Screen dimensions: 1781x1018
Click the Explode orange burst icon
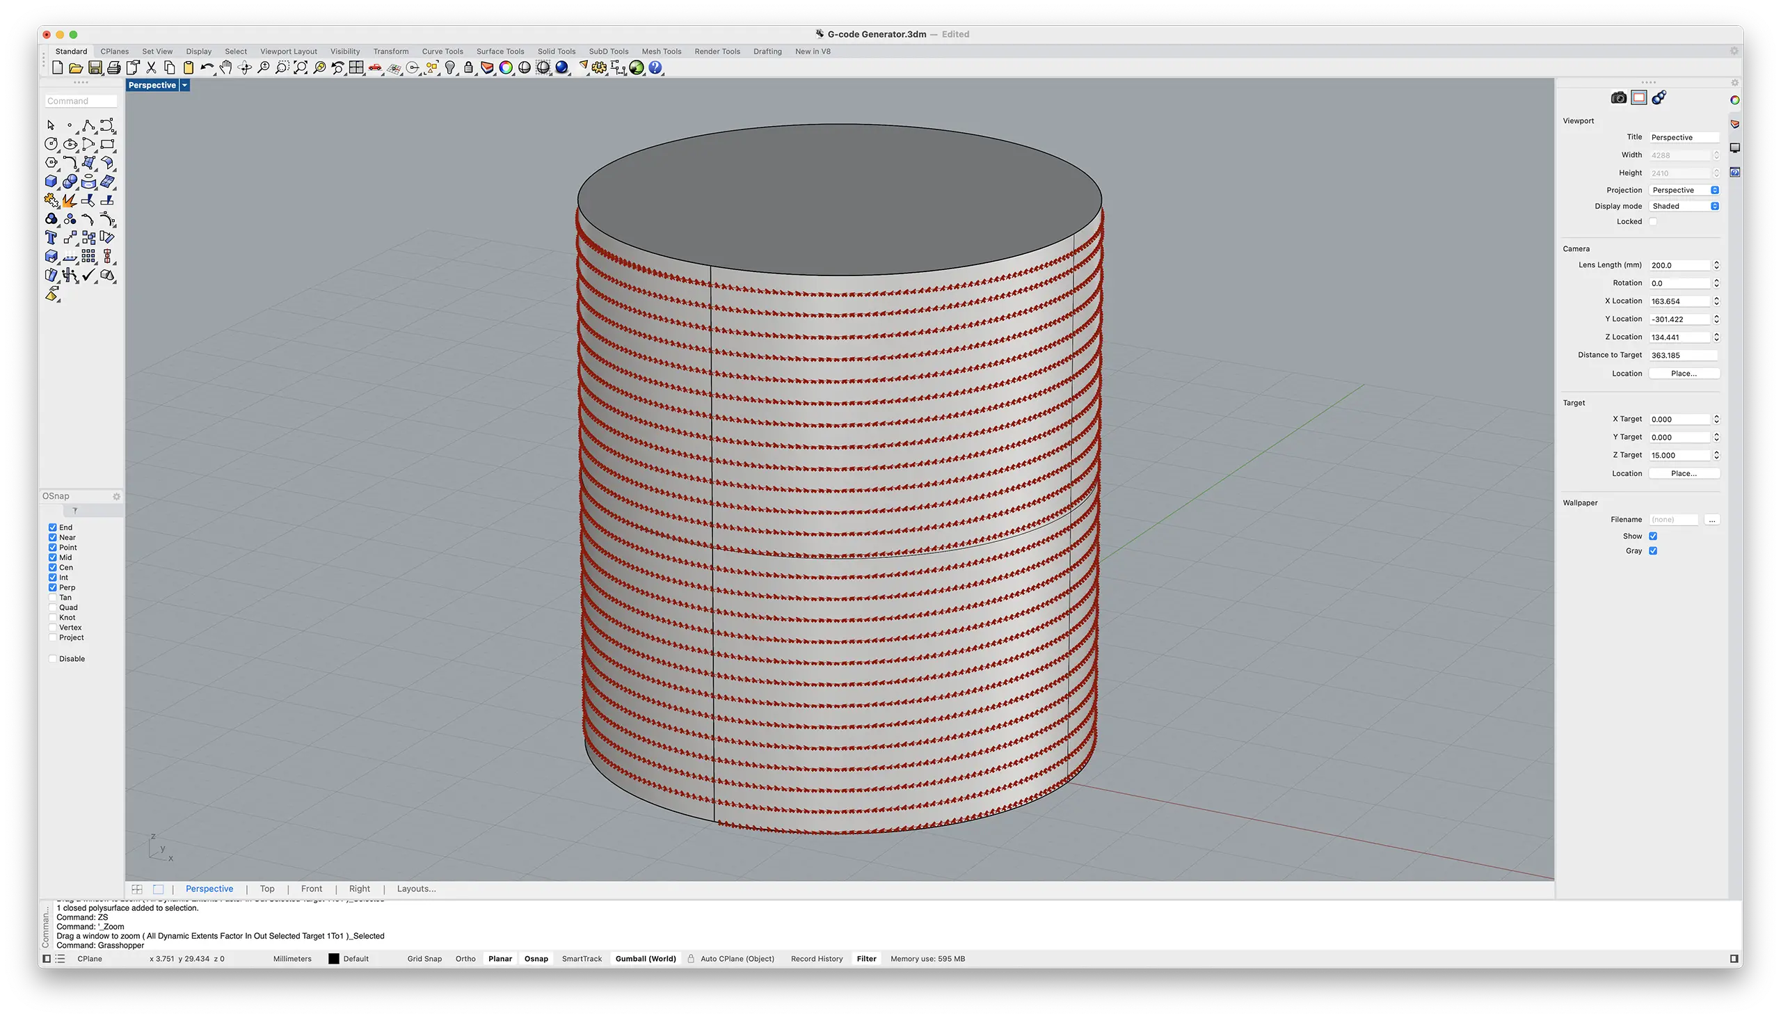coord(69,200)
